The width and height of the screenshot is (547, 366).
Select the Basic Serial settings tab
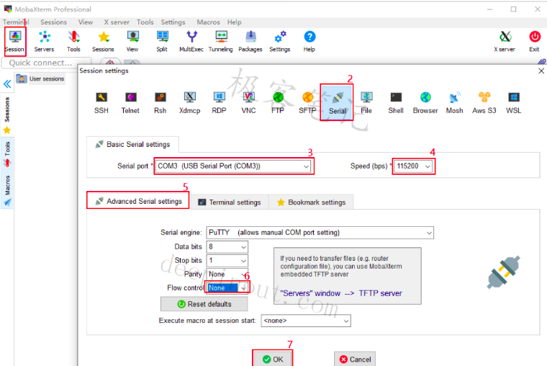pos(133,144)
